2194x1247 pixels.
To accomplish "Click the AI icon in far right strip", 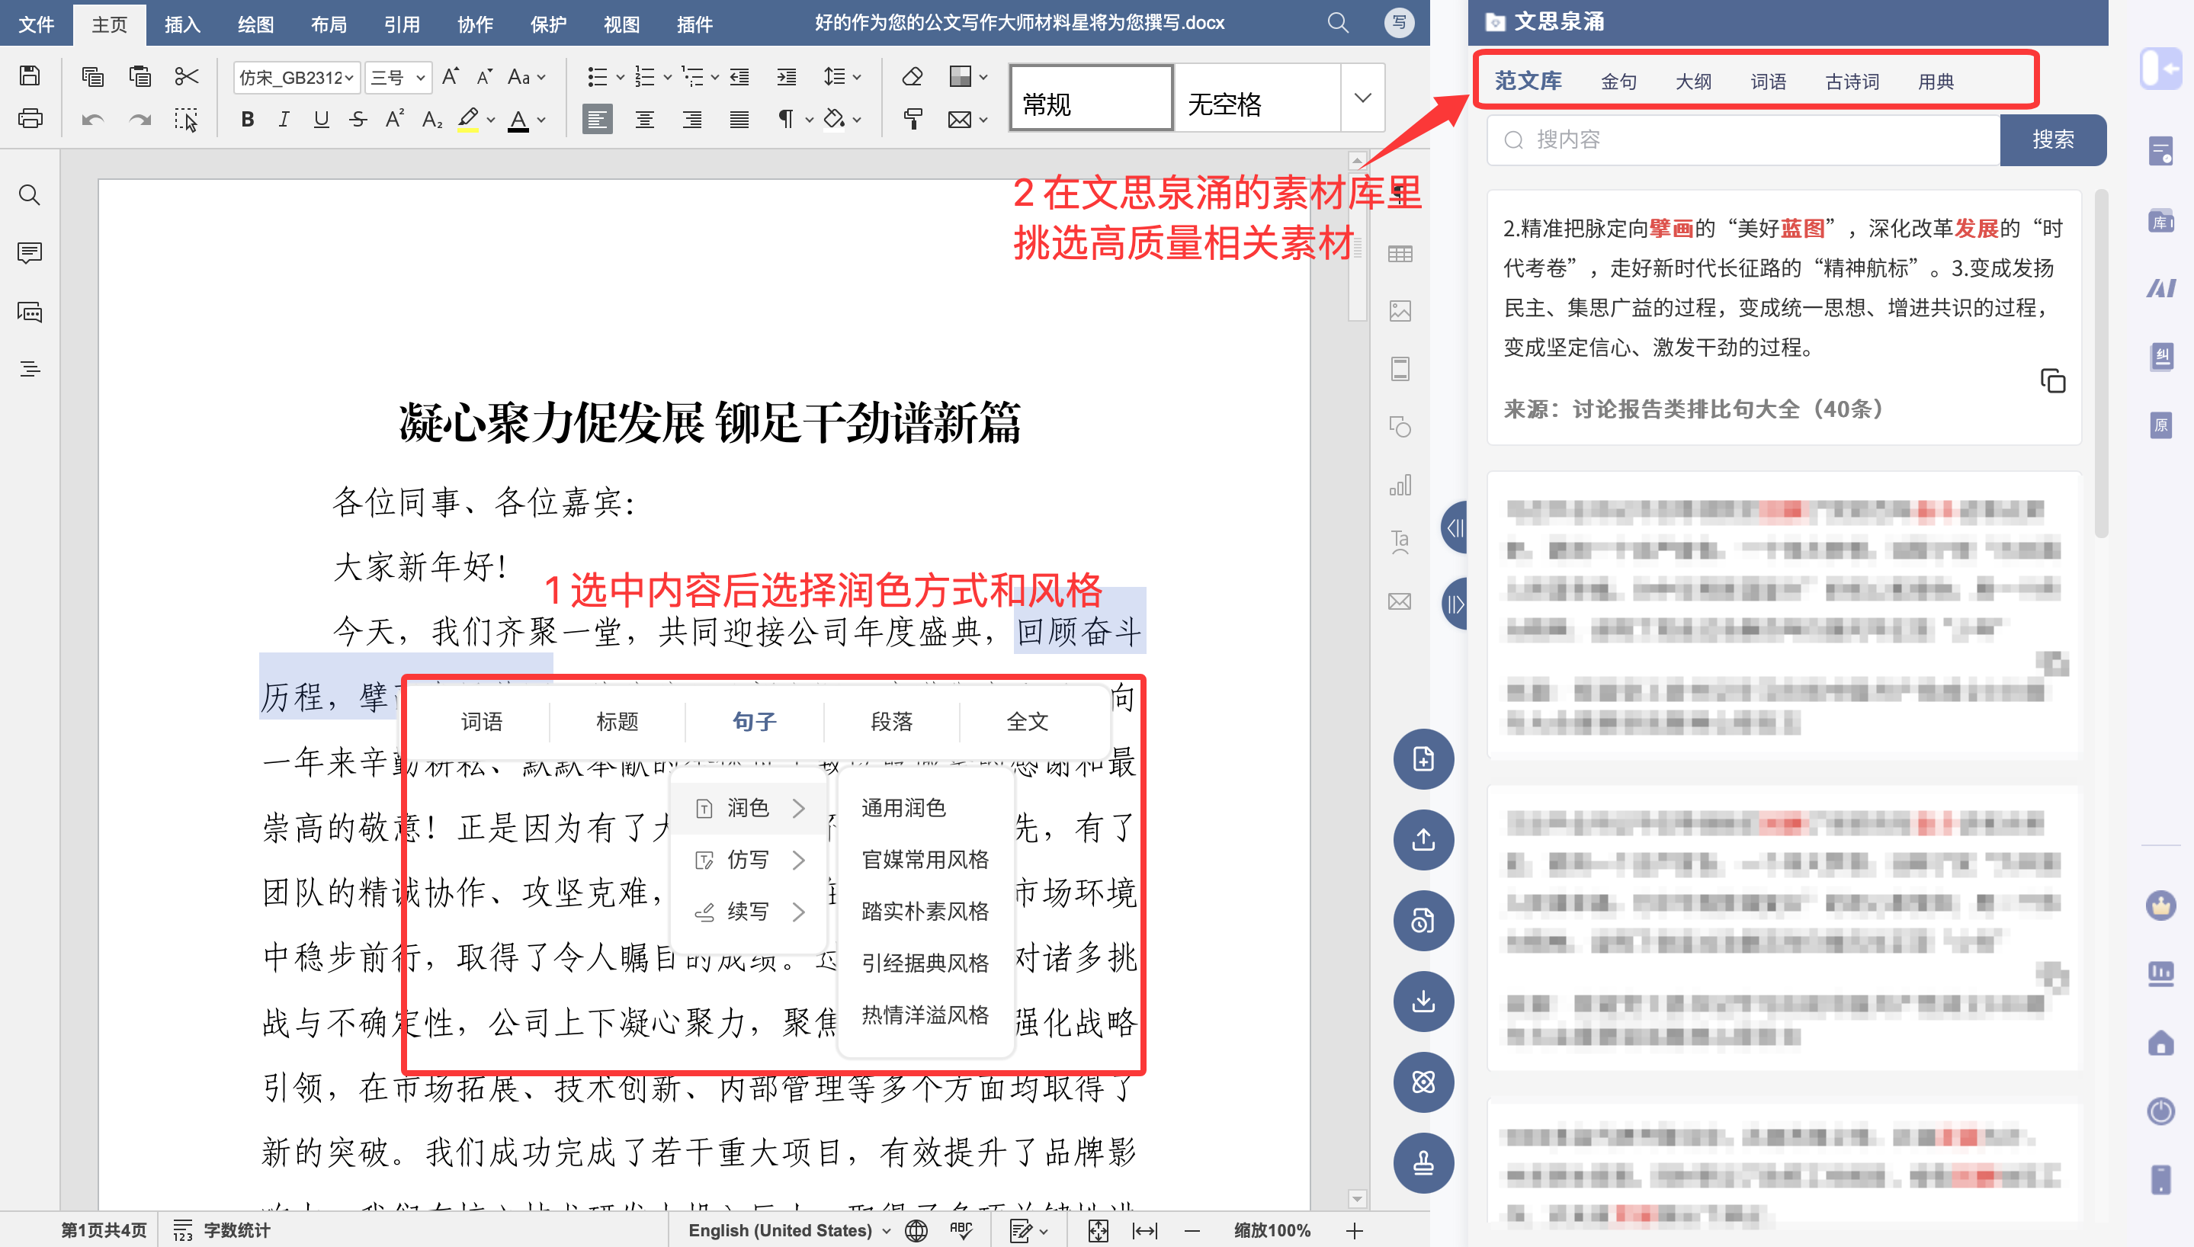I will coord(2160,288).
